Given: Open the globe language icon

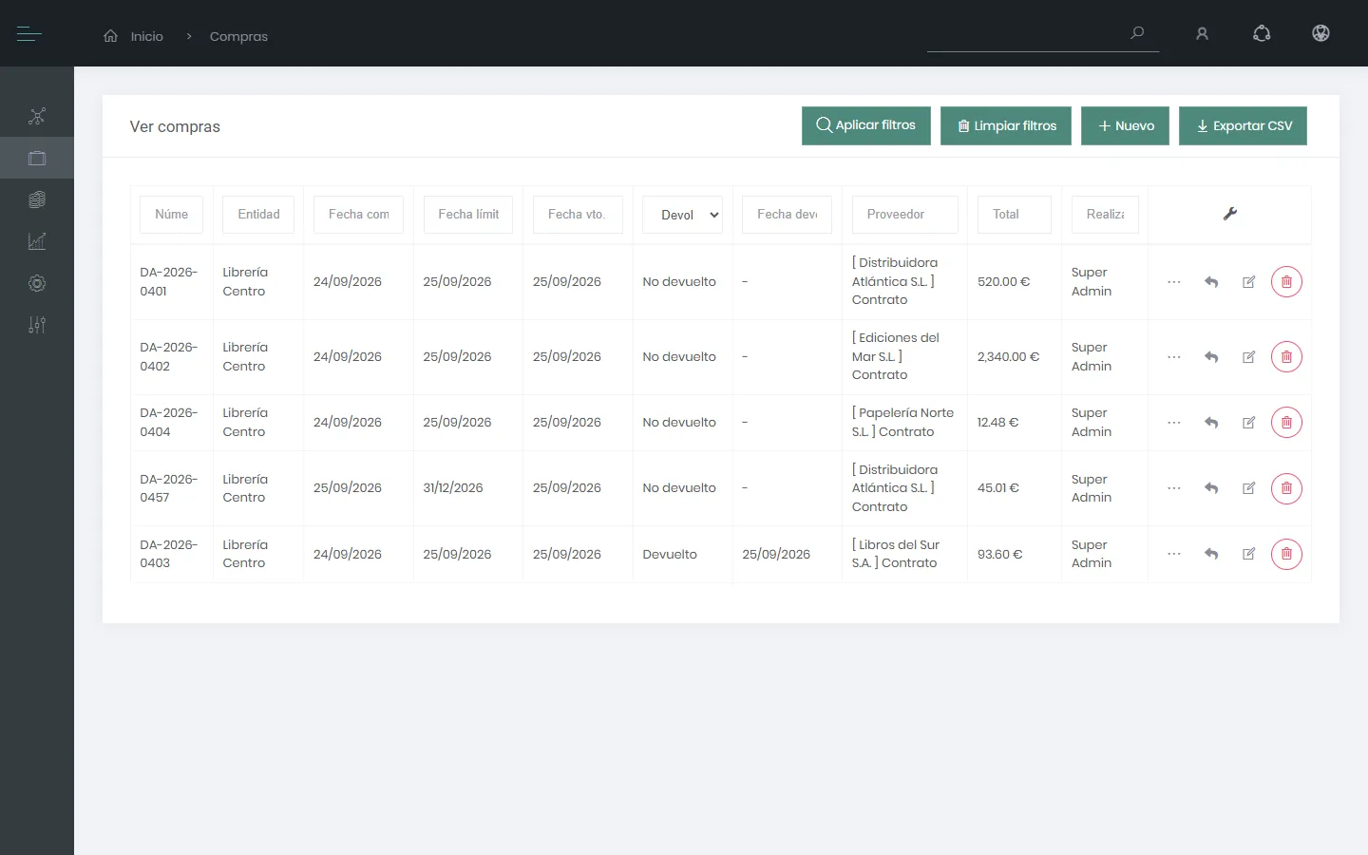Looking at the screenshot, I should point(1320,34).
